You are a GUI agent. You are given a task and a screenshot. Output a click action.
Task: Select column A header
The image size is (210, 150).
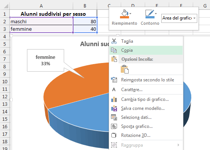[x=41, y=6]
